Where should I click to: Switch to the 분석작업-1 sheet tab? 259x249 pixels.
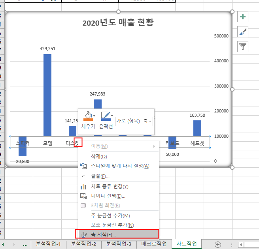click(48, 244)
